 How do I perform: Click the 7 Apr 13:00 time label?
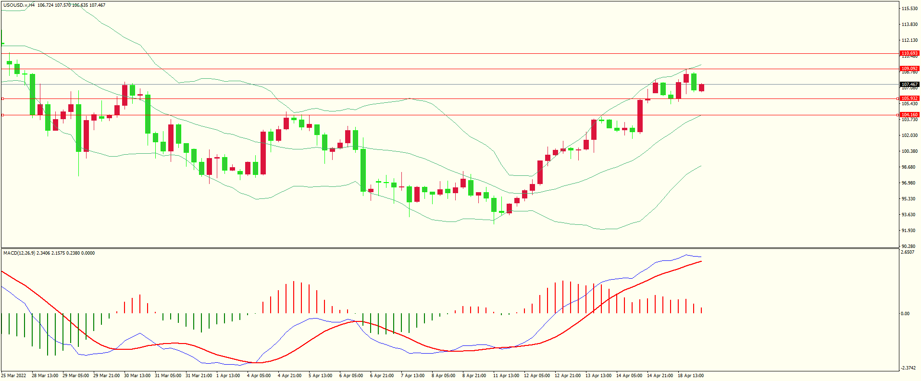click(x=413, y=376)
